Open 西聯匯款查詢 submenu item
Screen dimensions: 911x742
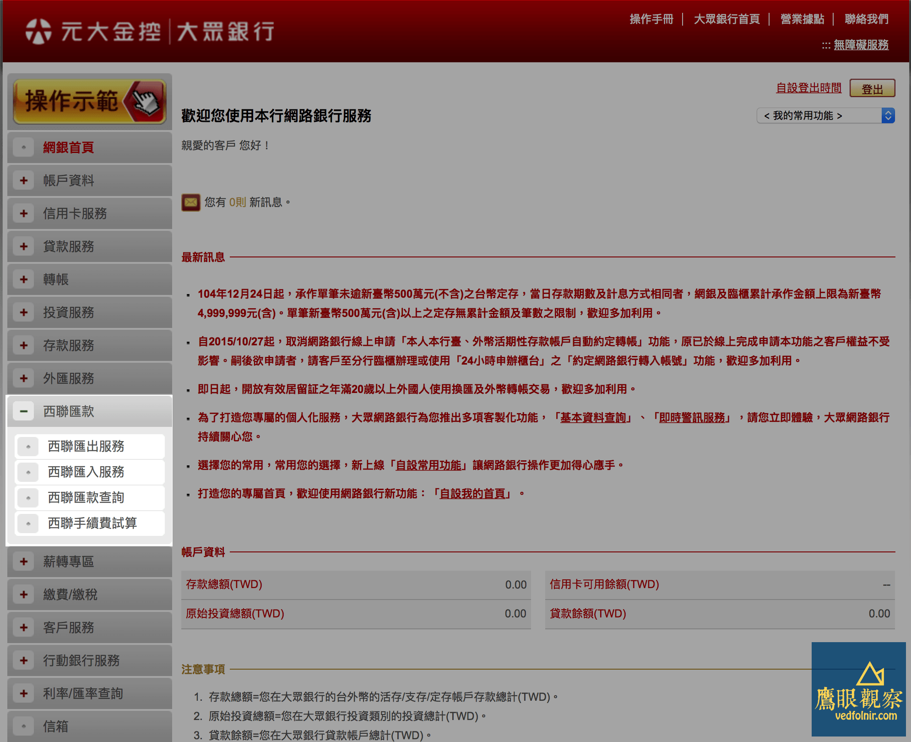point(90,497)
